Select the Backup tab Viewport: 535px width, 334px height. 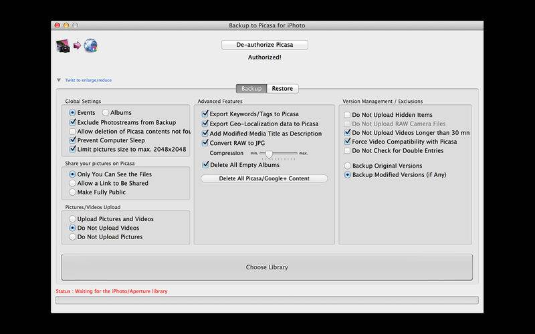[x=251, y=88]
